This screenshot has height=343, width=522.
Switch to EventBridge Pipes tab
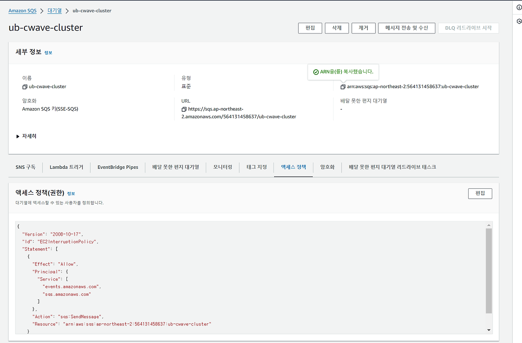[x=118, y=167]
